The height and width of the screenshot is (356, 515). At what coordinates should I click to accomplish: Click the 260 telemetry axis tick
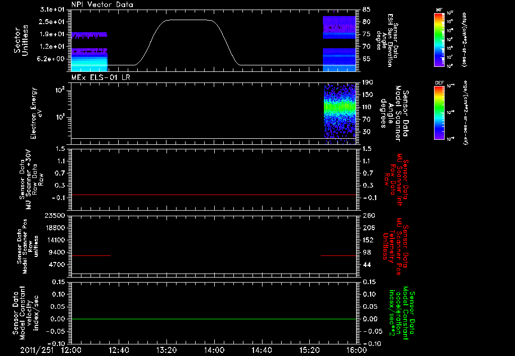tap(368, 215)
